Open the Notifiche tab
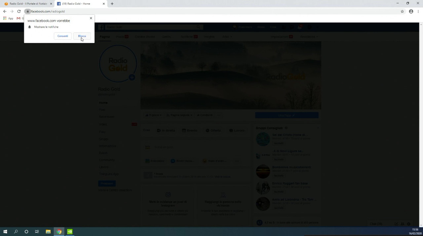Image resolution: width=423 pixels, height=236 pixels. pyautogui.click(x=189, y=37)
